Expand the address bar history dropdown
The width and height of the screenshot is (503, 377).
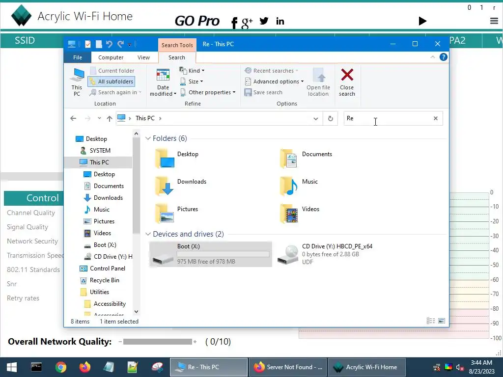[x=316, y=119]
